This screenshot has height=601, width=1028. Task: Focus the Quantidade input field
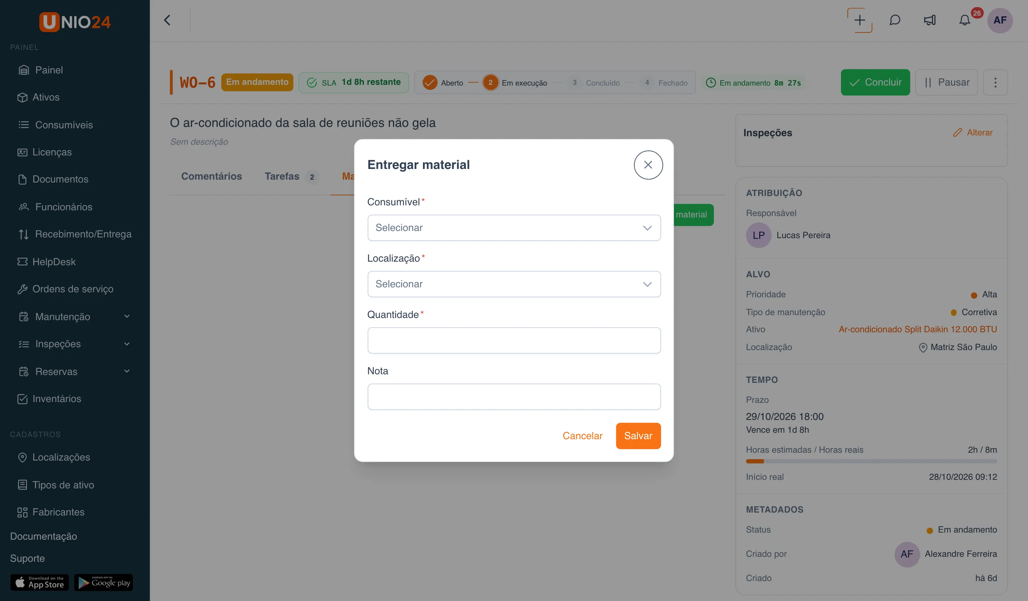click(x=514, y=340)
